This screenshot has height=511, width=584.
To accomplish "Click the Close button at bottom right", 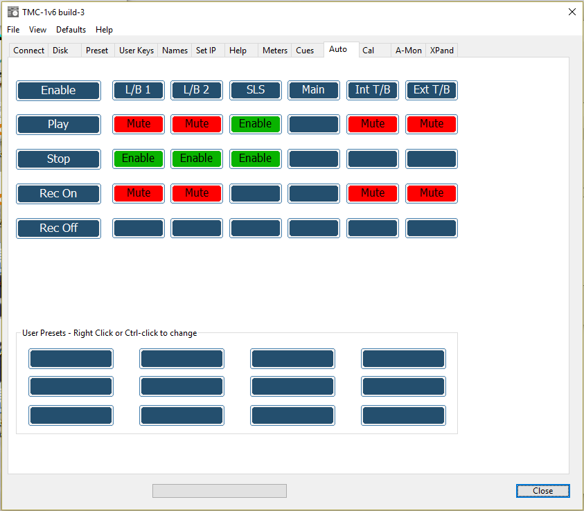I will [x=542, y=491].
